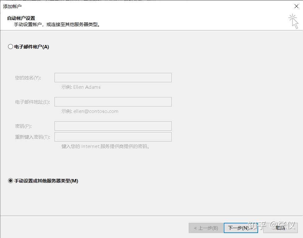This screenshot has height=238, width=303.
Task: Click the 重新键入密码(T) input field
Action: [x=113, y=137]
